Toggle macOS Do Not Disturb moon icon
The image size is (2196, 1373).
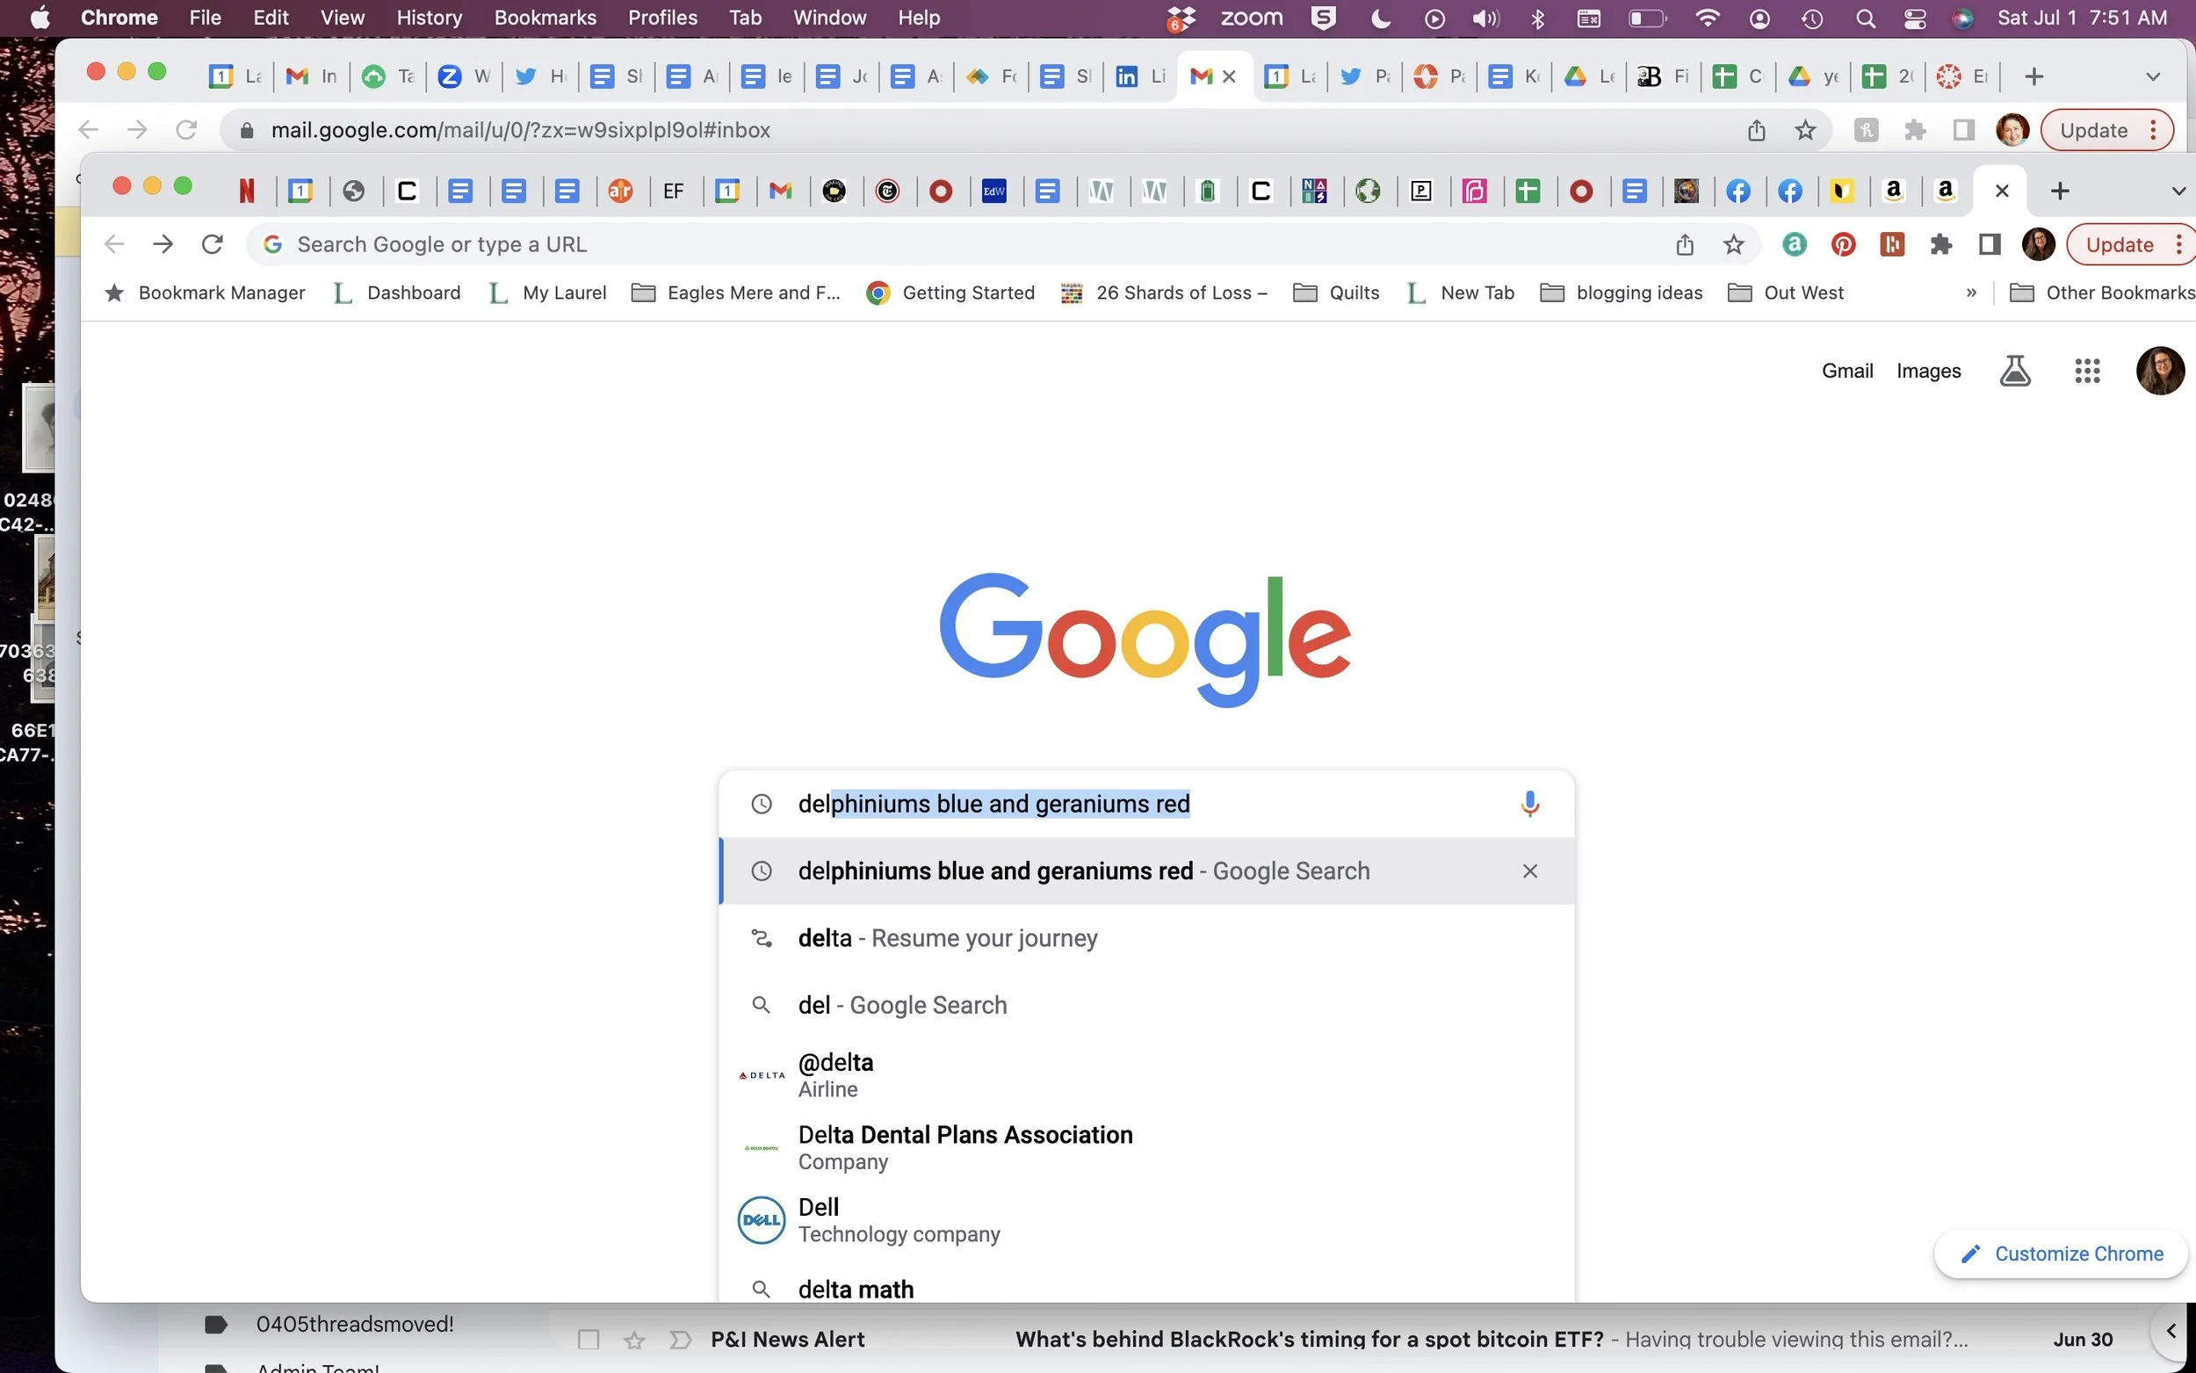click(1380, 18)
